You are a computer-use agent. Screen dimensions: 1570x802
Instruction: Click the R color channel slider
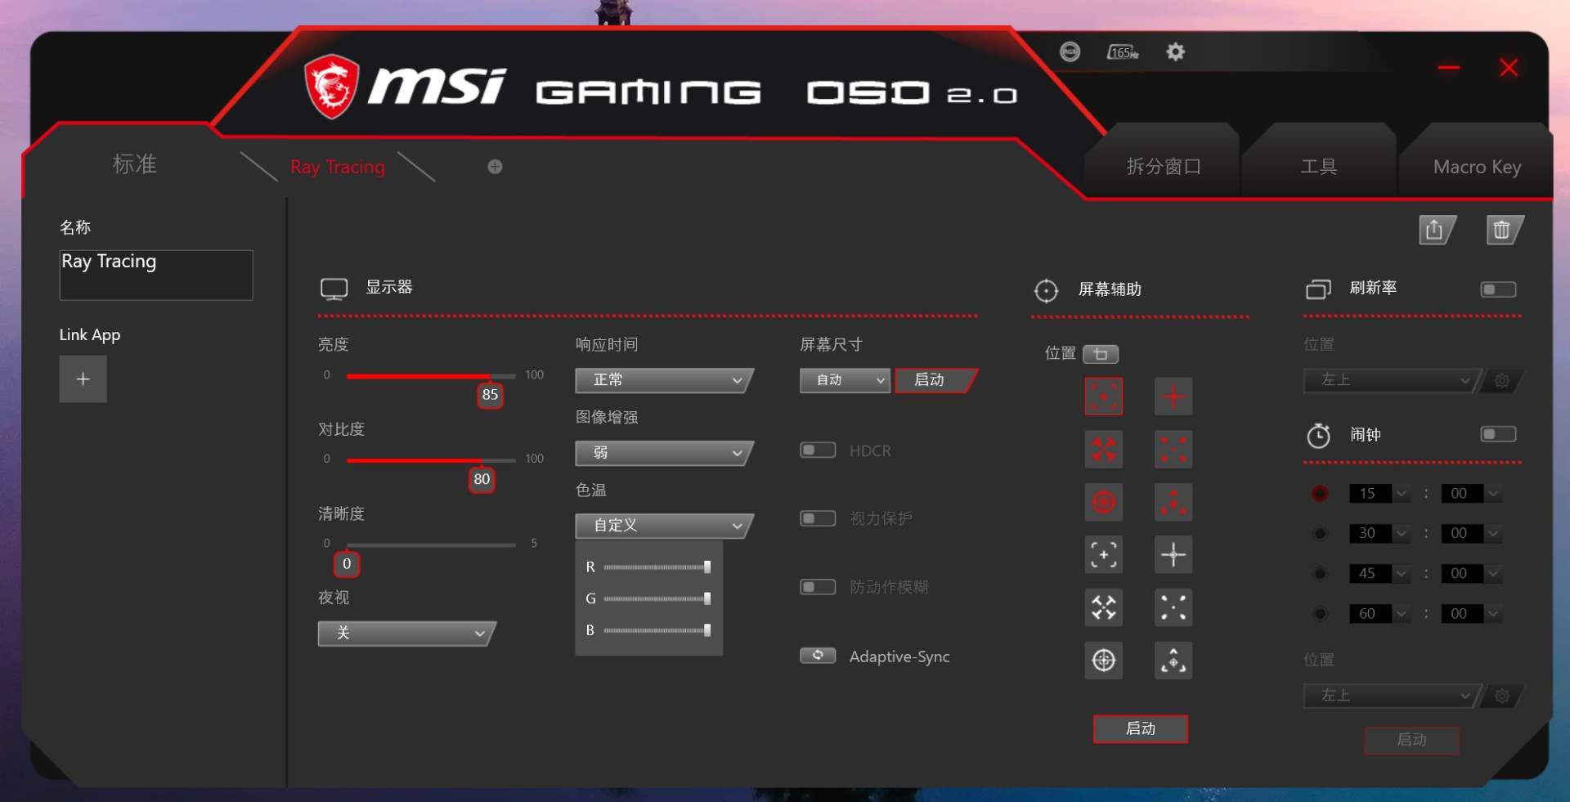pos(657,567)
